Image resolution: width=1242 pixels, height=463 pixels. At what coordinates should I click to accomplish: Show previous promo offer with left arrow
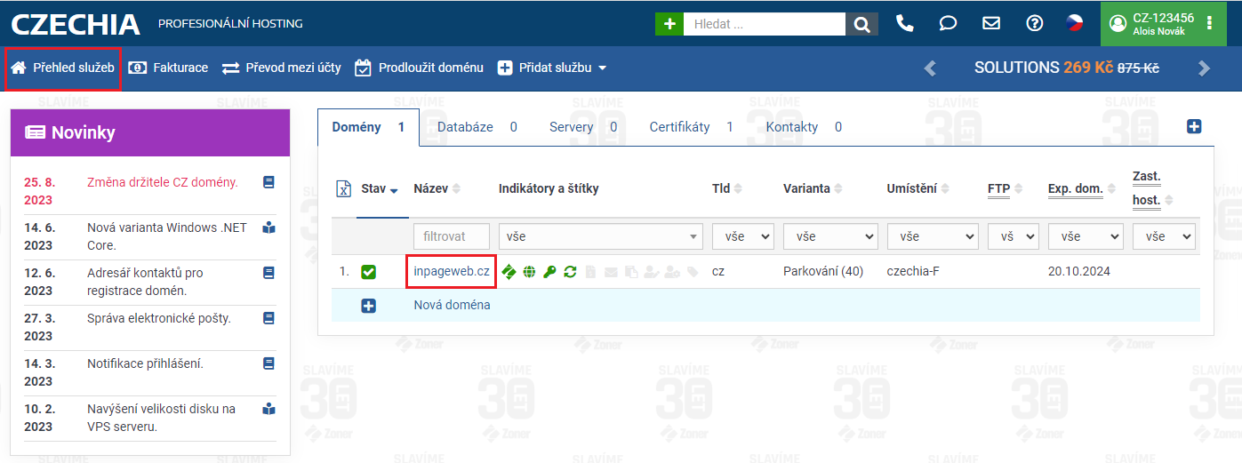[x=930, y=68]
